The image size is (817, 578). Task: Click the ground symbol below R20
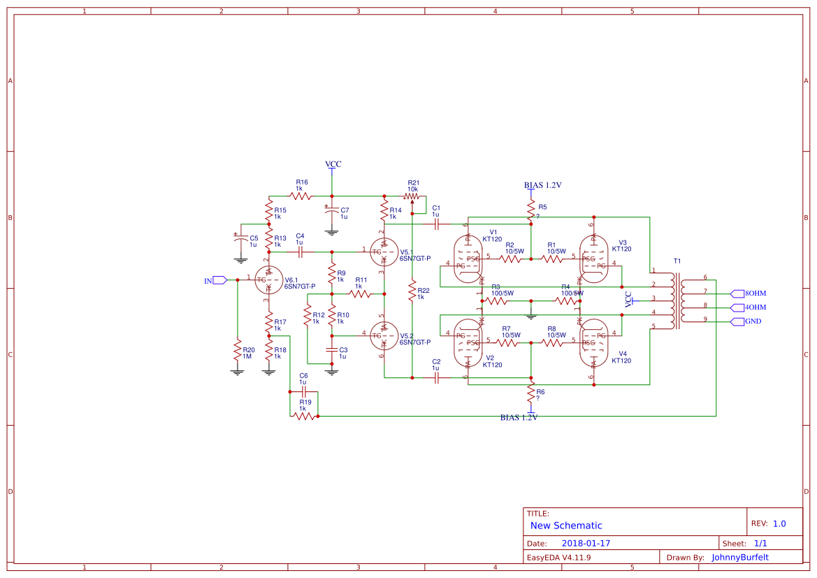[x=237, y=372]
